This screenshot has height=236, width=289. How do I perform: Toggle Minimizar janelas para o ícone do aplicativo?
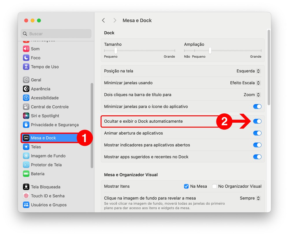point(257,106)
